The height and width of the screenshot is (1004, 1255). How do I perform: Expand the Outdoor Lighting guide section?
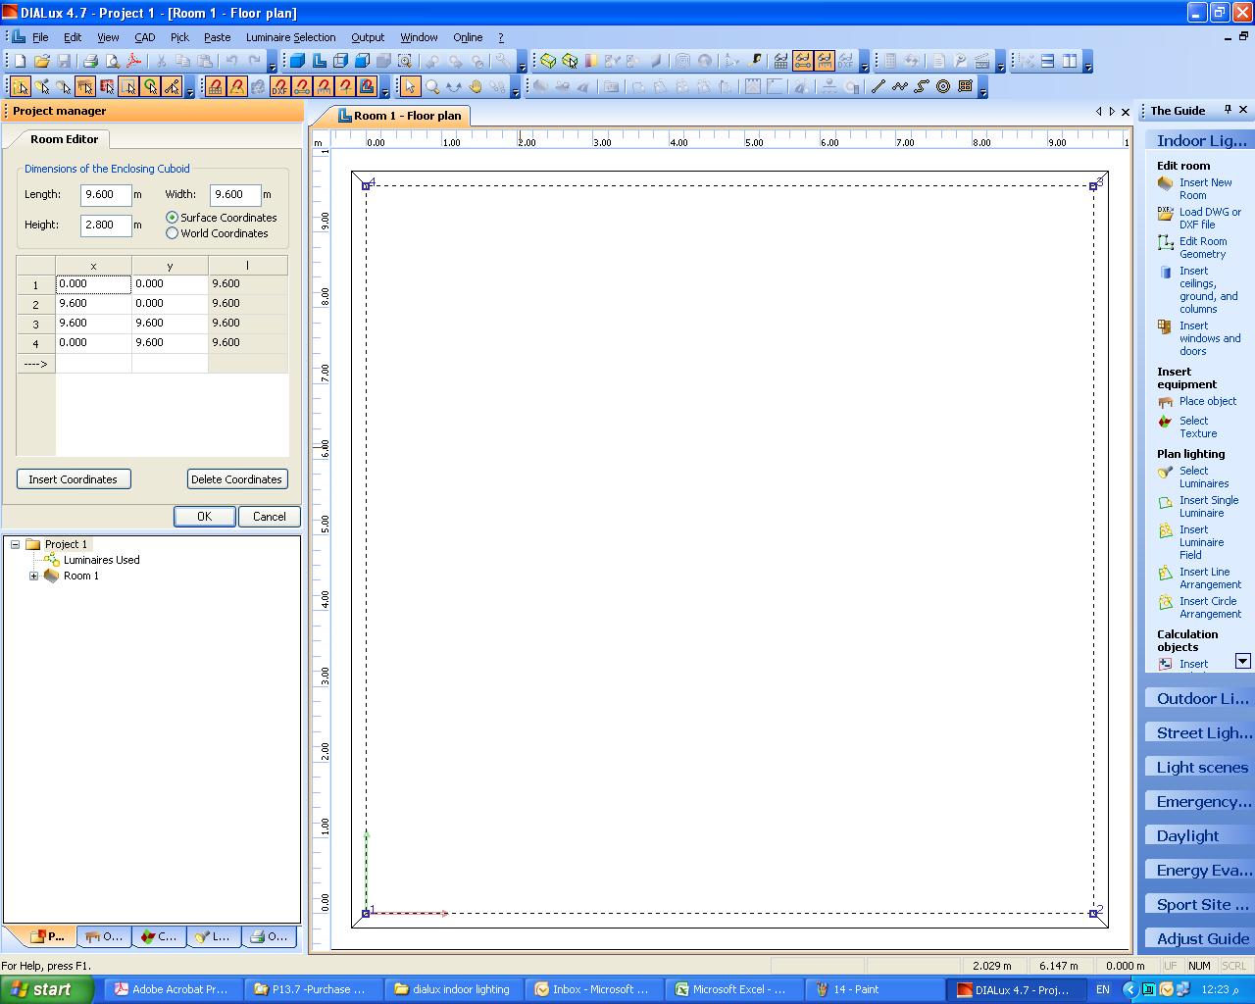1198,697
